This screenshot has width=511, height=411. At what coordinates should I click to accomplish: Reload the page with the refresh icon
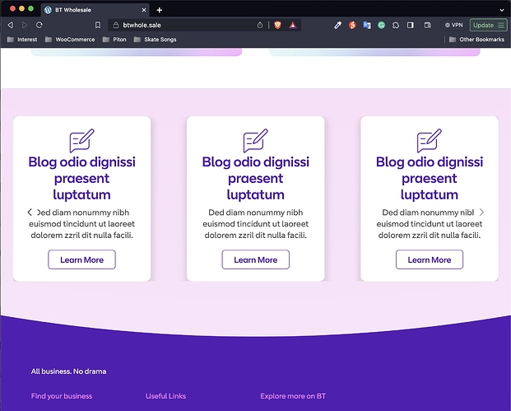click(39, 26)
